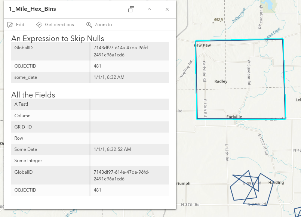Click the Some Date value 8:32:52 AM

112,149
